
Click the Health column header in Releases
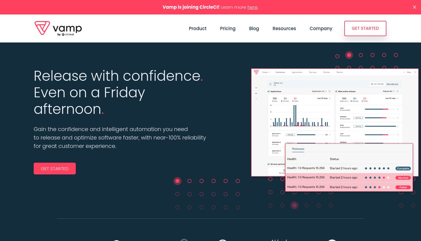pos(292,159)
